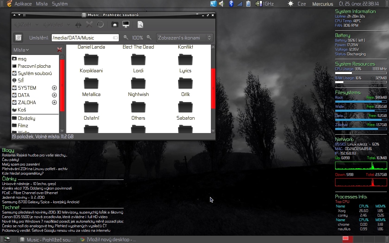
Task: Go up to the parent folder
Action: pos(78,25)
